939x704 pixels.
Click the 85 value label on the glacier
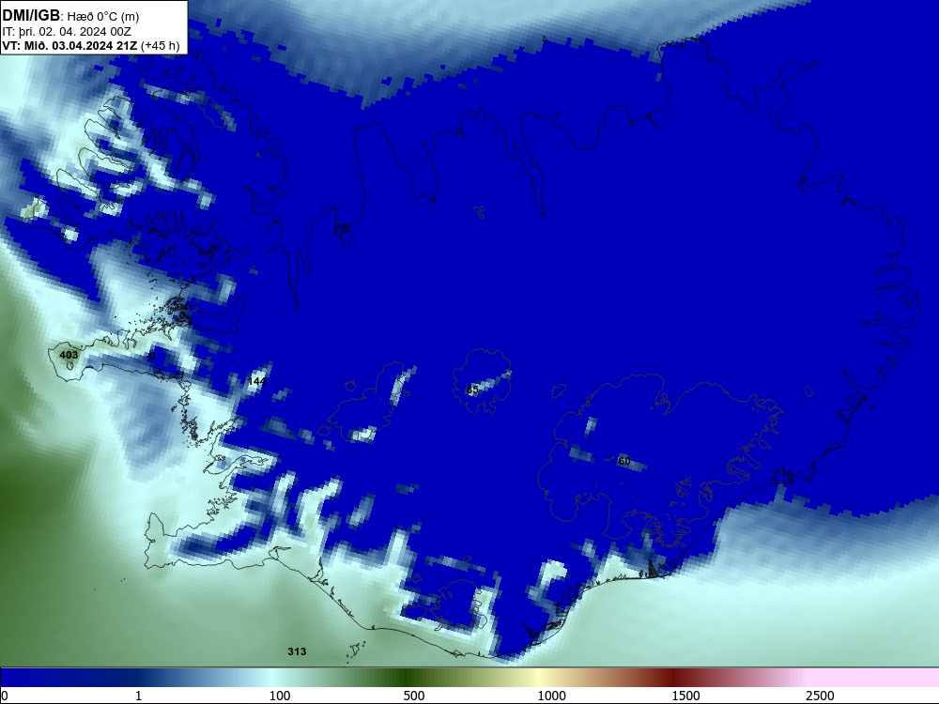coord(472,390)
